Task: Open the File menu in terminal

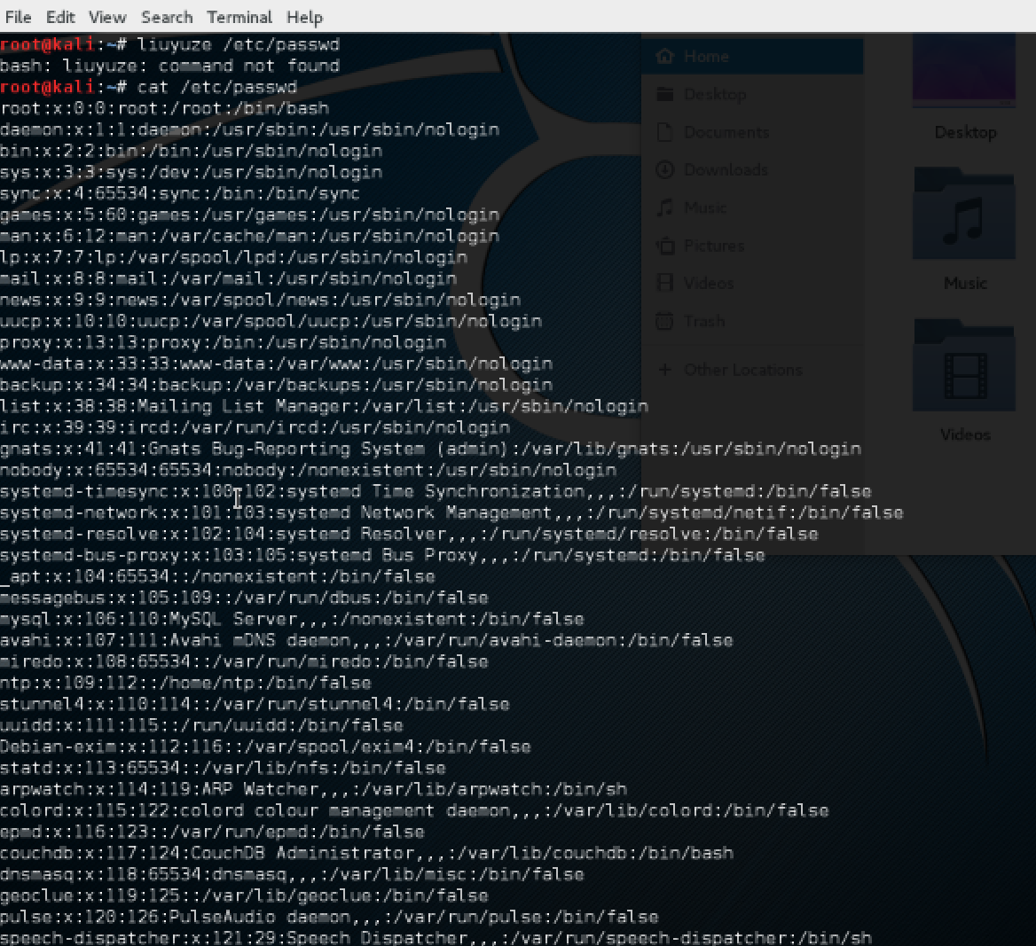Action: click(x=18, y=17)
